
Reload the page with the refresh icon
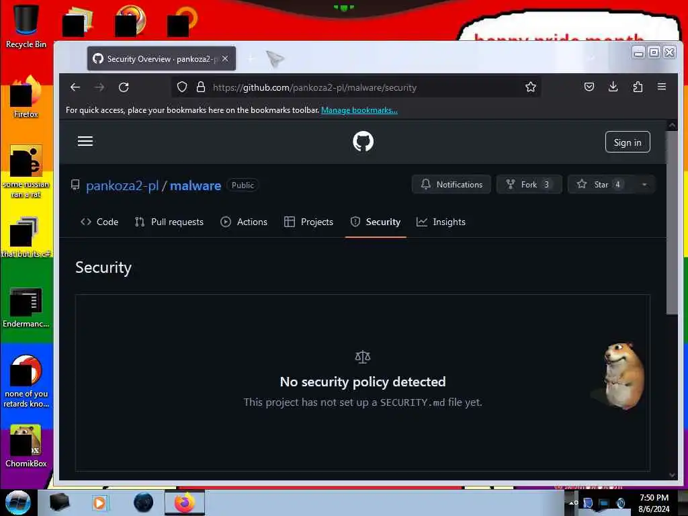(124, 87)
